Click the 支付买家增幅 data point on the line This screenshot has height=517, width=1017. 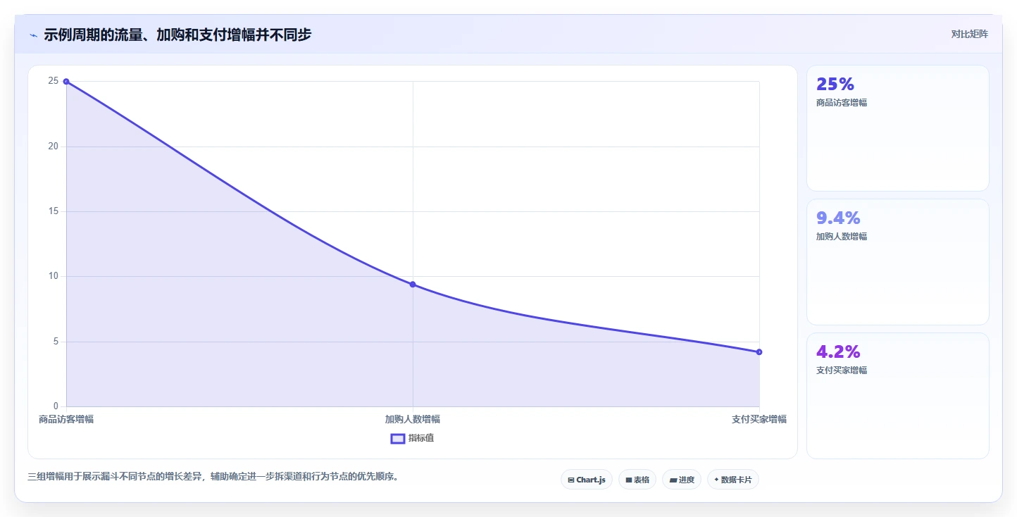click(x=759, y=351)
